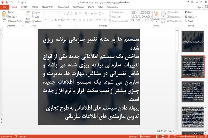Collapse the ribbon arrow
The height and width of the screenshot is (138, 208).
(x=206, y=26)
